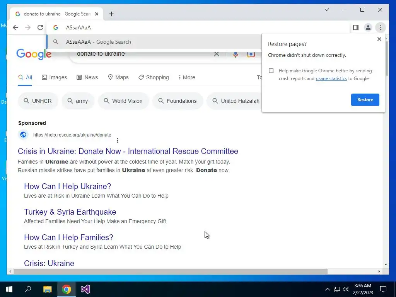Image resolution: width=396 pixels, height=297 pixels.
Task: Open a new tab with plus button
Action: point(111,14)
